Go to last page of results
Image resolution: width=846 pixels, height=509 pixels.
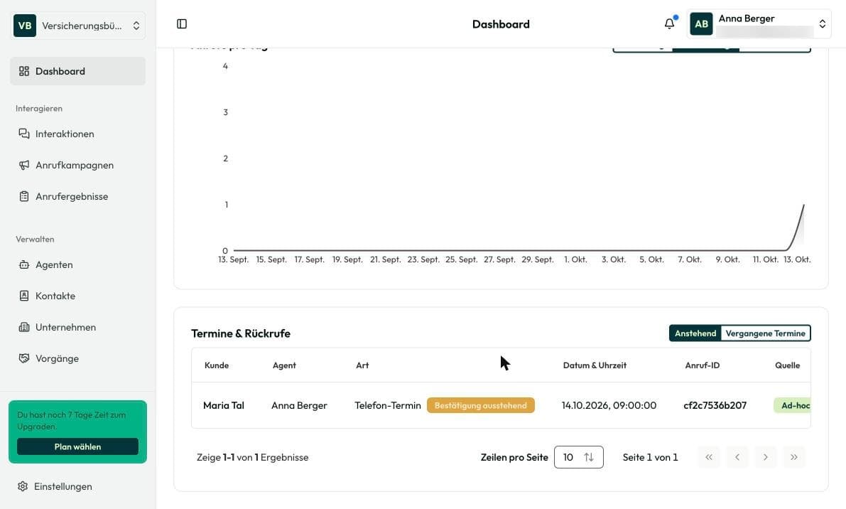click(793, 457)
